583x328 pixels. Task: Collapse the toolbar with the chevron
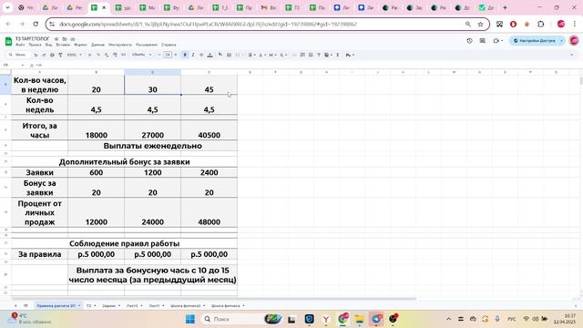571,55
